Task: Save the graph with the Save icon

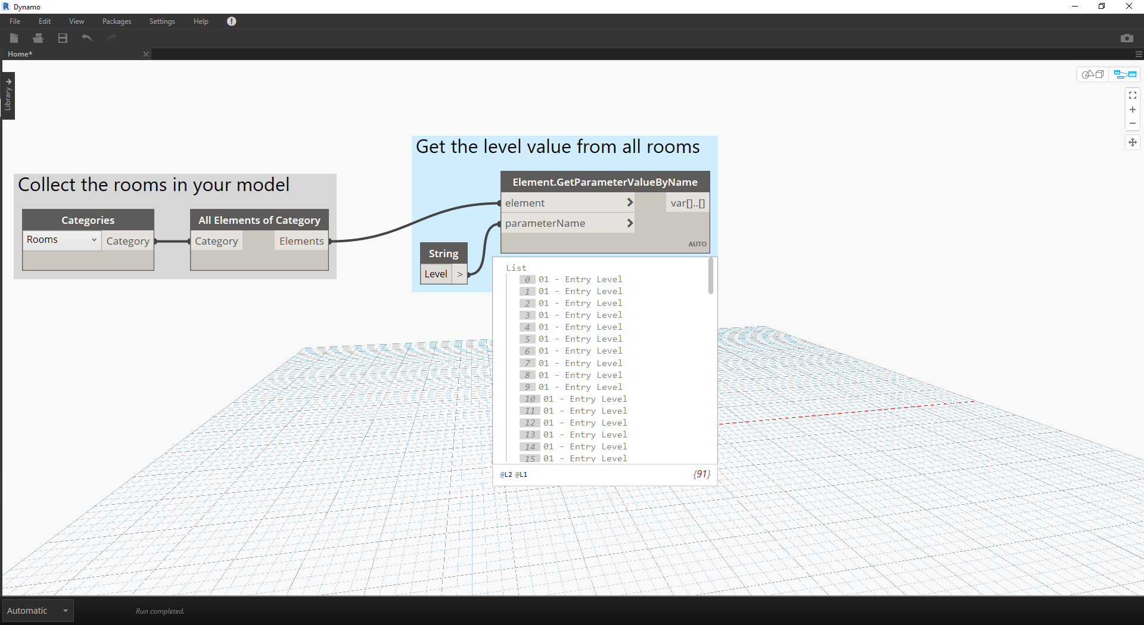Action: [x=63, y=38]
